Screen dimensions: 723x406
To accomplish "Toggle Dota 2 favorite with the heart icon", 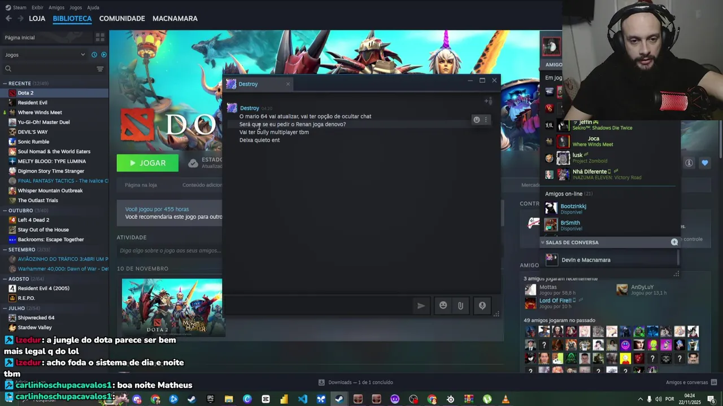I will [705, 163].
